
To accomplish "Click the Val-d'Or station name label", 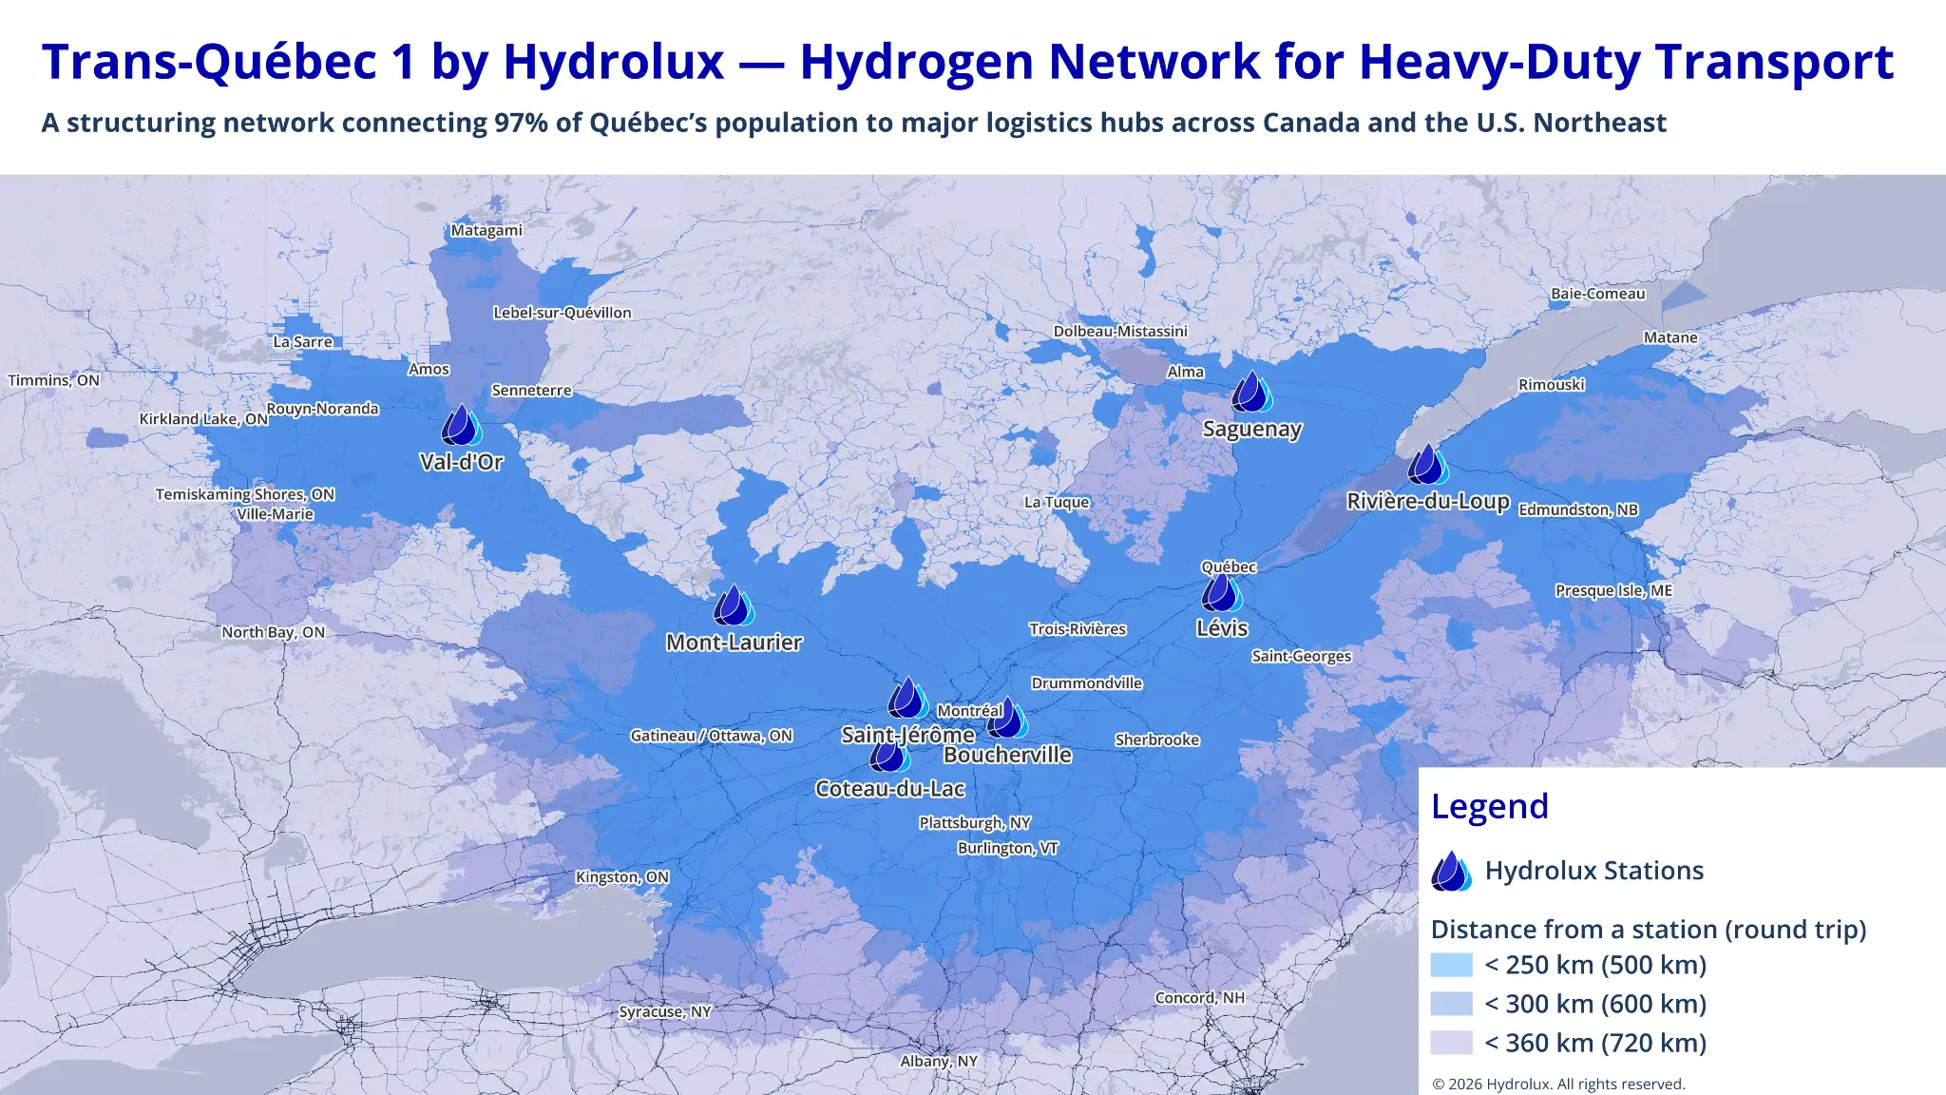I will [462, 463].
